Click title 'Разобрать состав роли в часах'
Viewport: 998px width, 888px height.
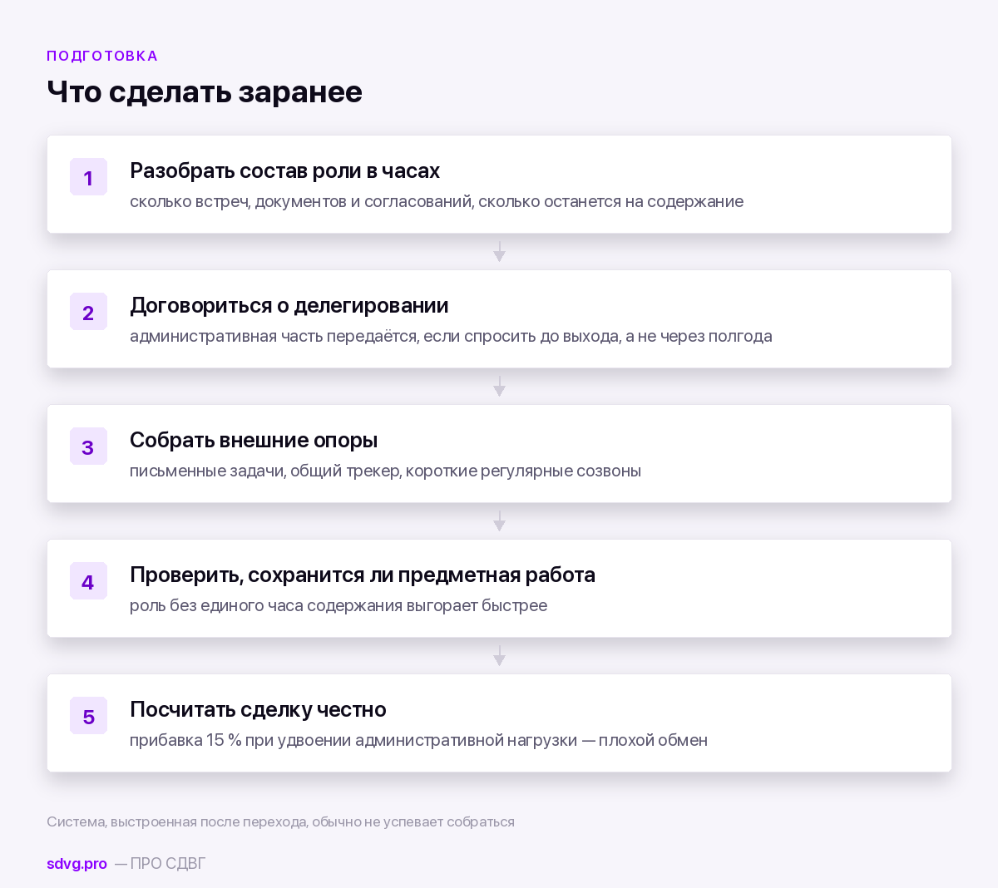[x=284, y=170]
